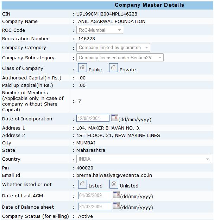The width and height of the screenshot is (214, 221).
Task: Click the Paid up capital value .00
Action: pyautogui.click(x=82, y=85)
